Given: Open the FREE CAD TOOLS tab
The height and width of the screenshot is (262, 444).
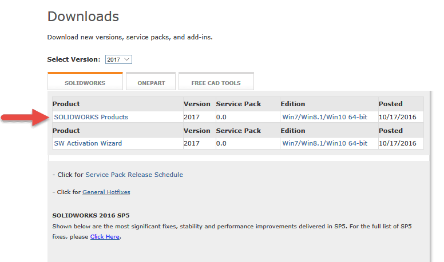Looking at the screenshot, I should point(216,82).
